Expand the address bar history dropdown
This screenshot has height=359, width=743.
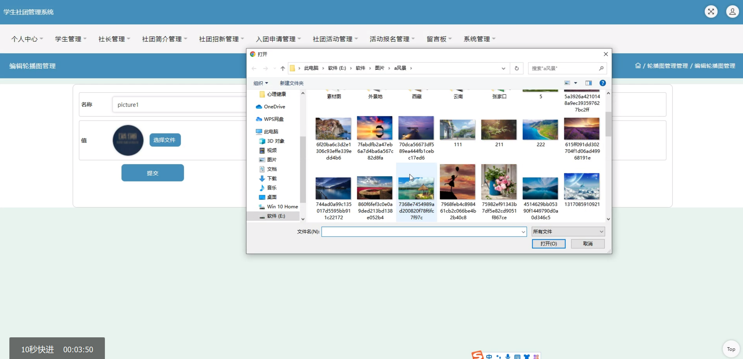[503, 68]
